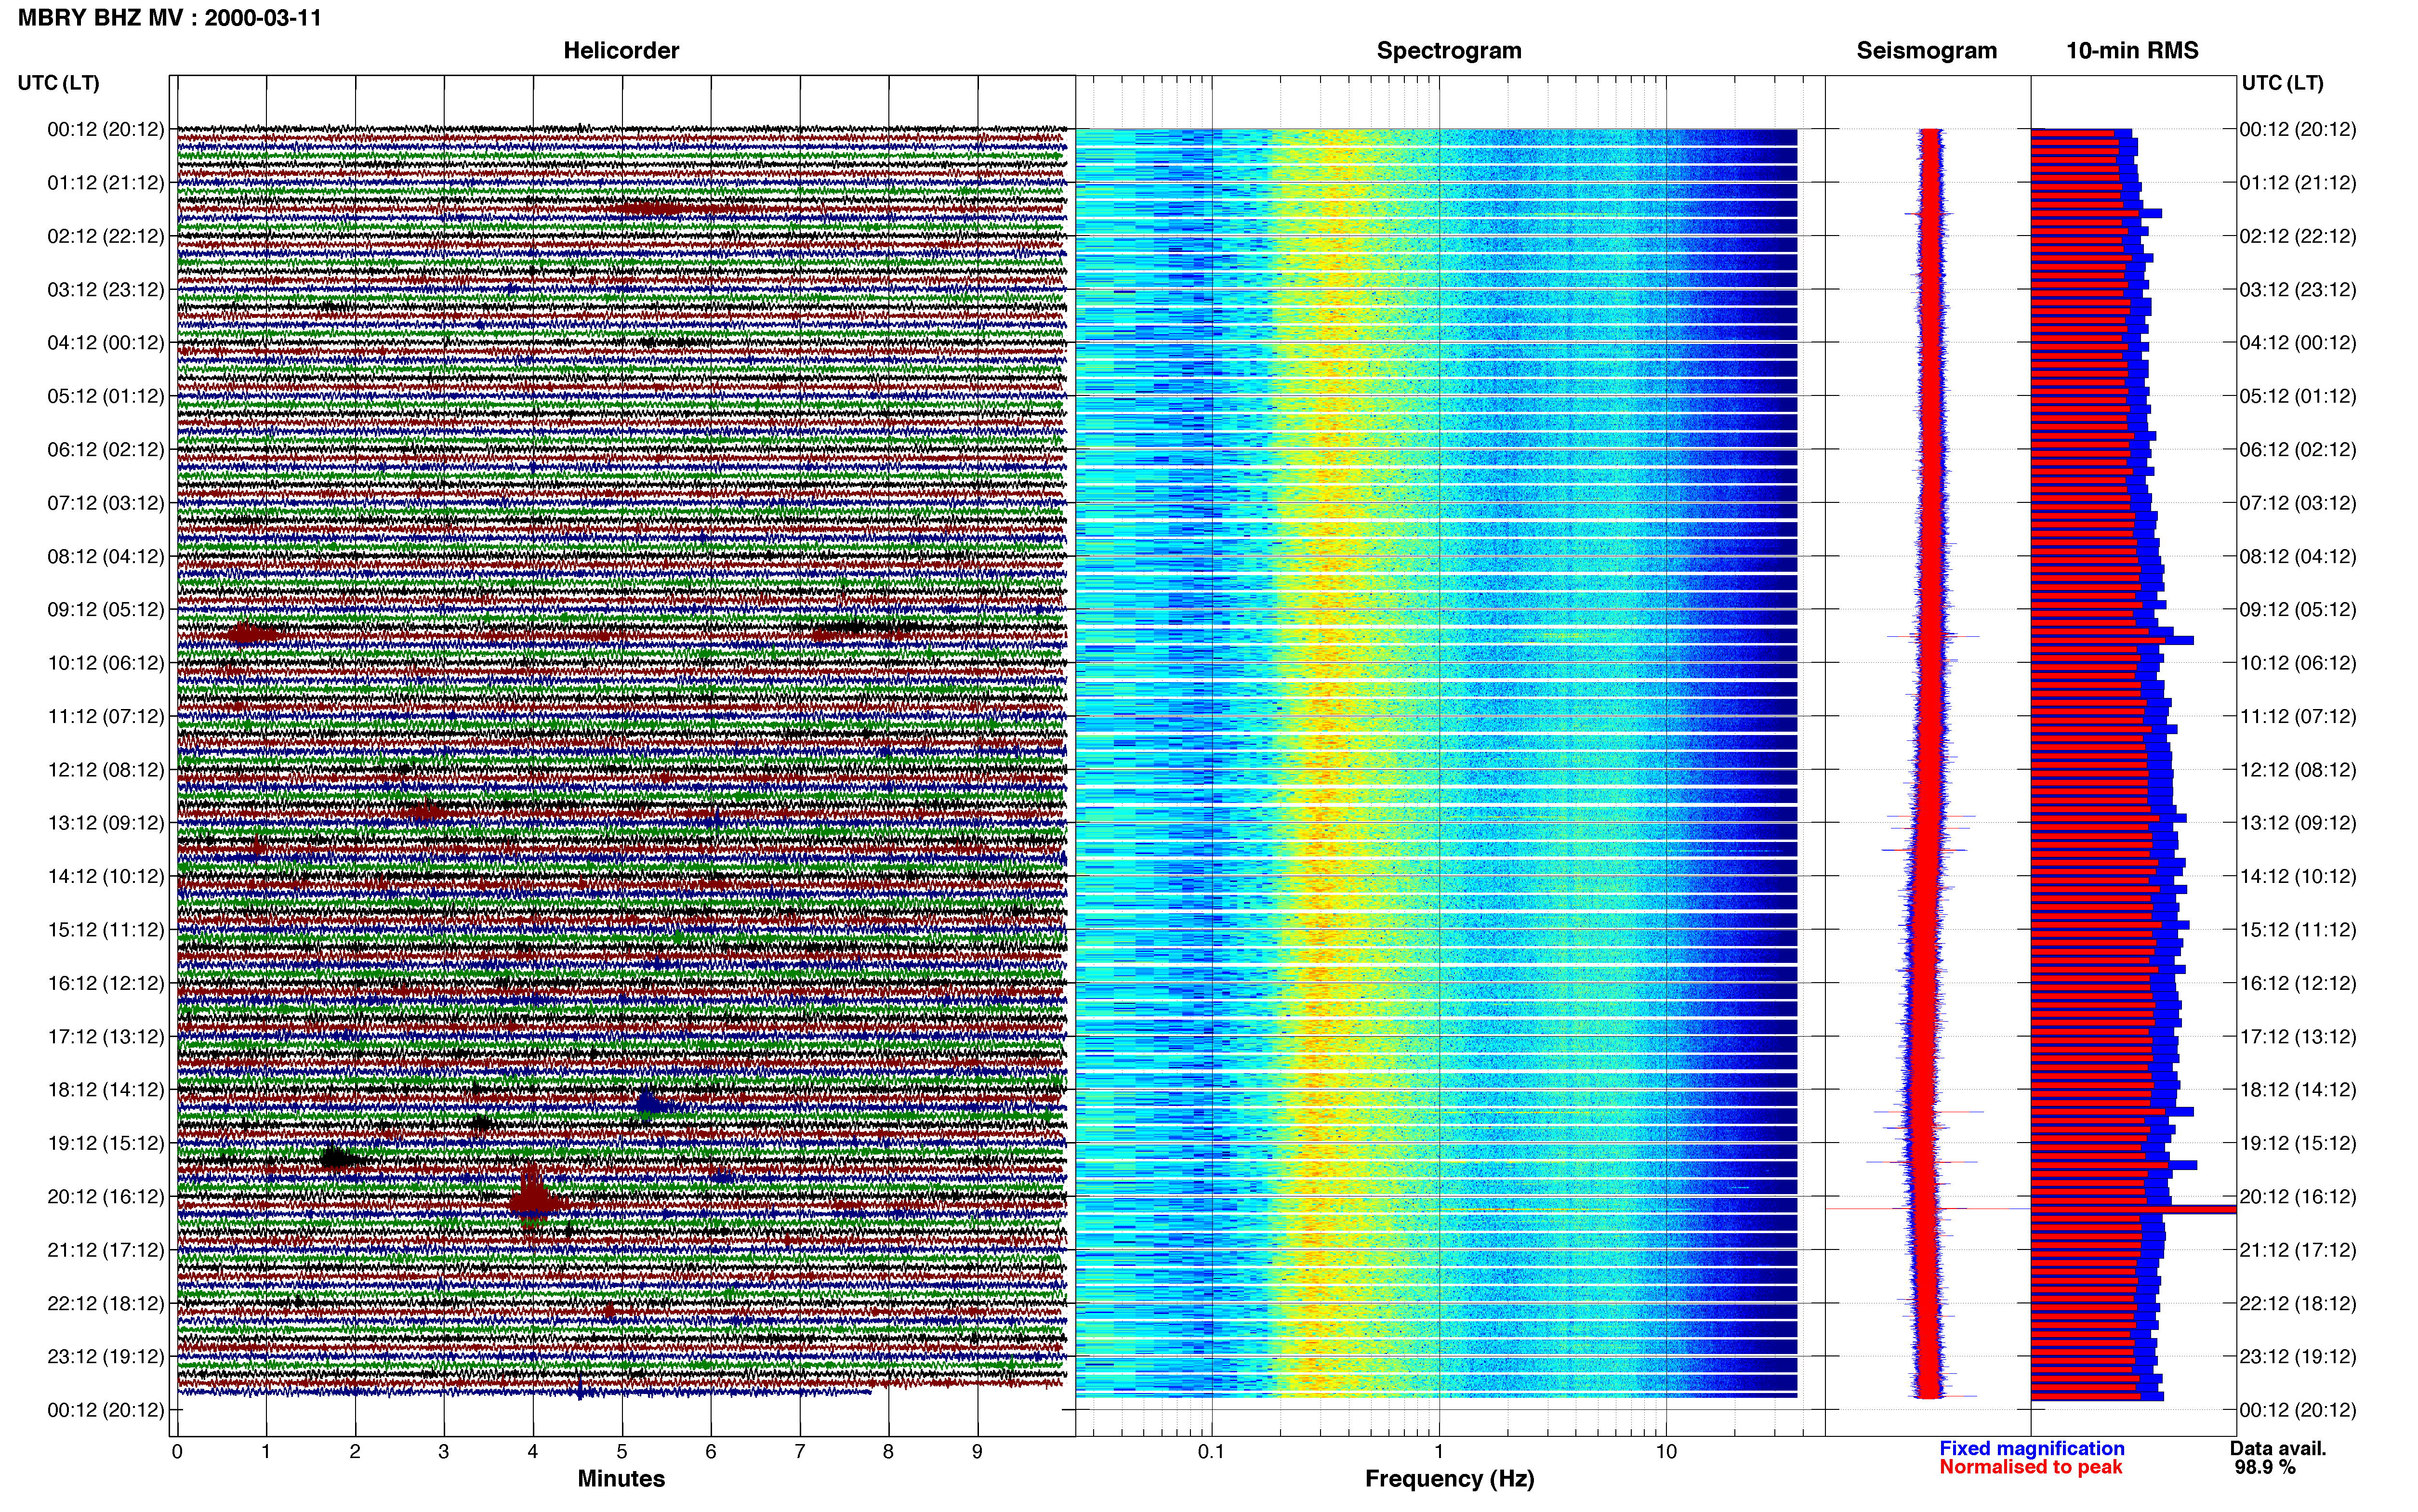Click the left UTC (LT) axis label
The width and height of the screenshot is (2418, 1512).
(58, 83)
